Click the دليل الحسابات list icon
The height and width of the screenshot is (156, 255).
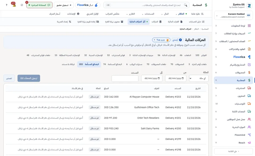coord(203,21)
